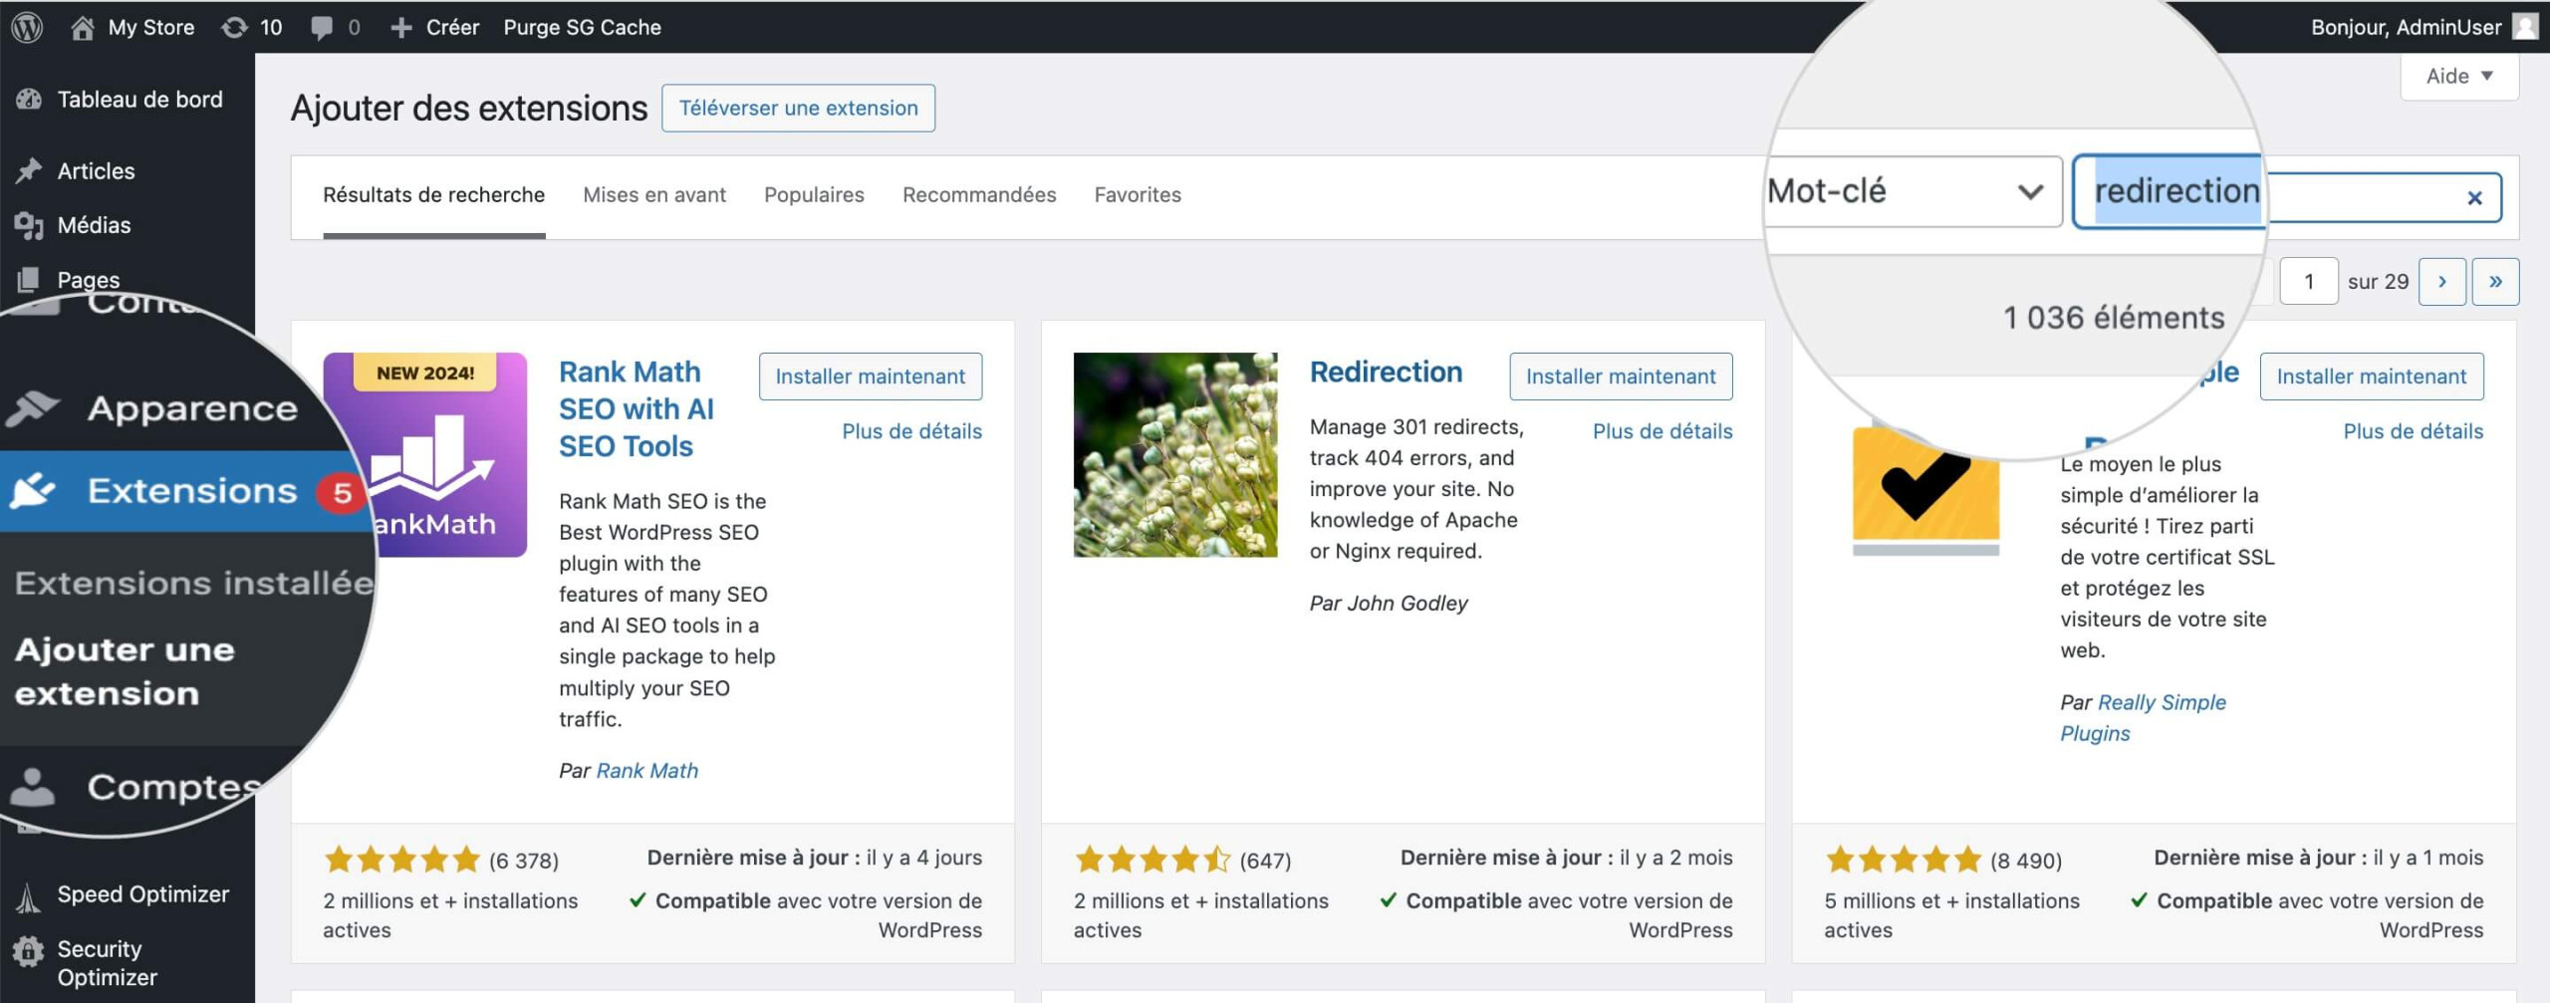The image size is (2550, 1003).
Task: Open Security Optimizer in the sidebar
Action: (107, 963)
